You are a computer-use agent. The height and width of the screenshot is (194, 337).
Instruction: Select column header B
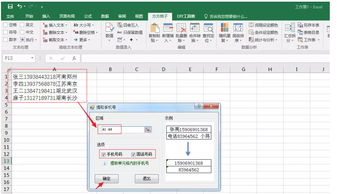click(x=110, y=69)
